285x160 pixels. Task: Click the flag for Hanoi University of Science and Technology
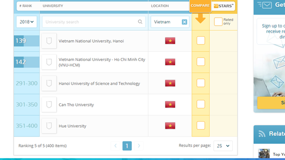pyautogui.click(x=170, y=83)
